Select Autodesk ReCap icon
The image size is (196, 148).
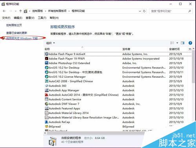47,122
